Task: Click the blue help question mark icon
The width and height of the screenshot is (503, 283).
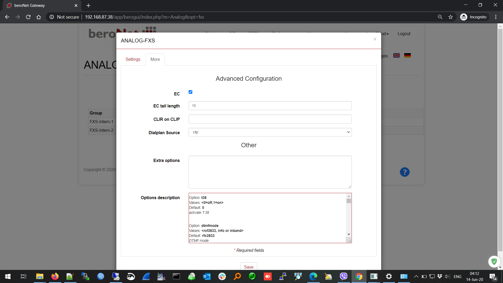Action: click(x=404, y=172)
